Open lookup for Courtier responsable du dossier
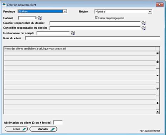This screenshot has width=166, height=135. (x=143, y=23)
